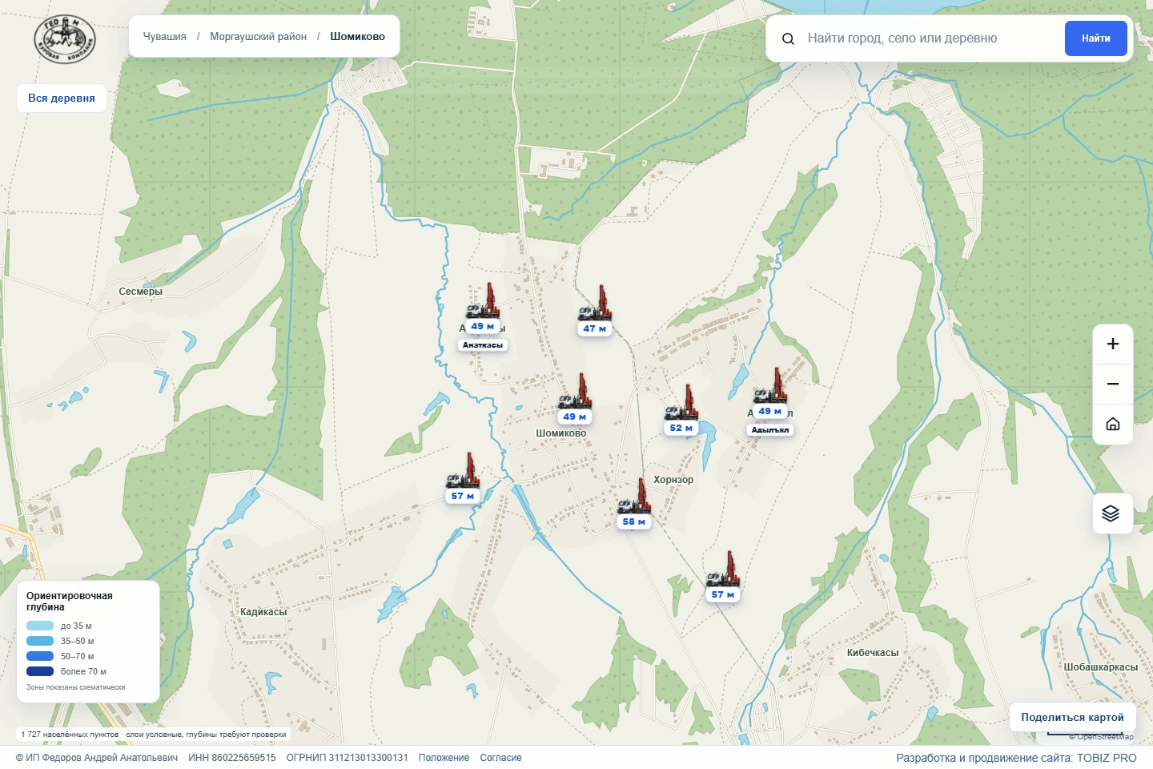Image resolution: width=1153 pixels, height=769 pixels.
Task: Open the Согласие link
Action: pos(500,758)
